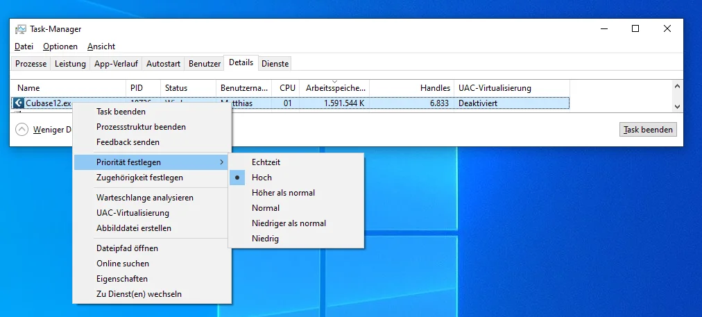Select the Details tab
Viewport: 702px width, 317px height.
(241, 62)
